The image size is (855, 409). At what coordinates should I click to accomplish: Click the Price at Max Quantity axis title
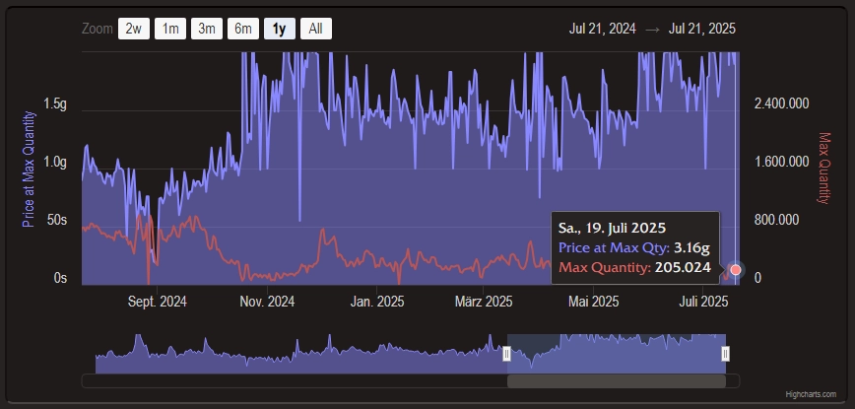(29, 170)
